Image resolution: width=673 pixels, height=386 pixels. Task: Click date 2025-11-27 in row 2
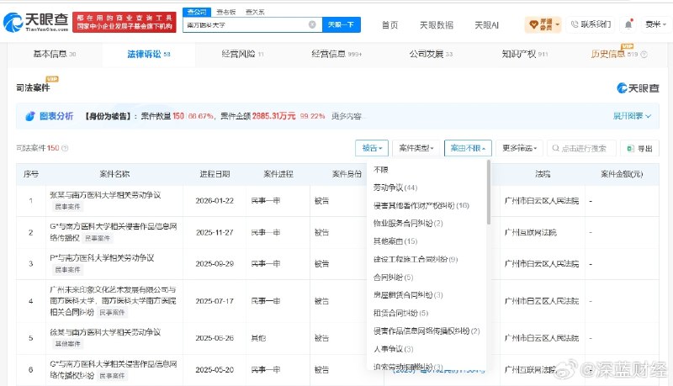[x=215, y=232]
